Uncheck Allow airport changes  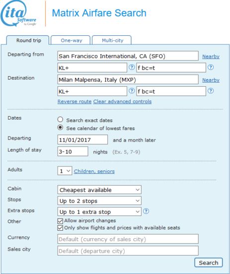click(60, 221)
